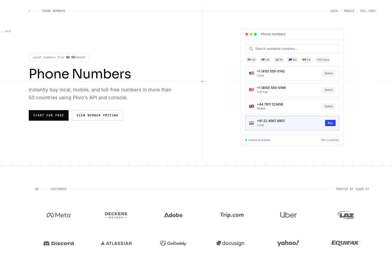Focus the Search available numbers field
Image resolution: width=392 pixels, height=259 pixels.
coord(292,49)
